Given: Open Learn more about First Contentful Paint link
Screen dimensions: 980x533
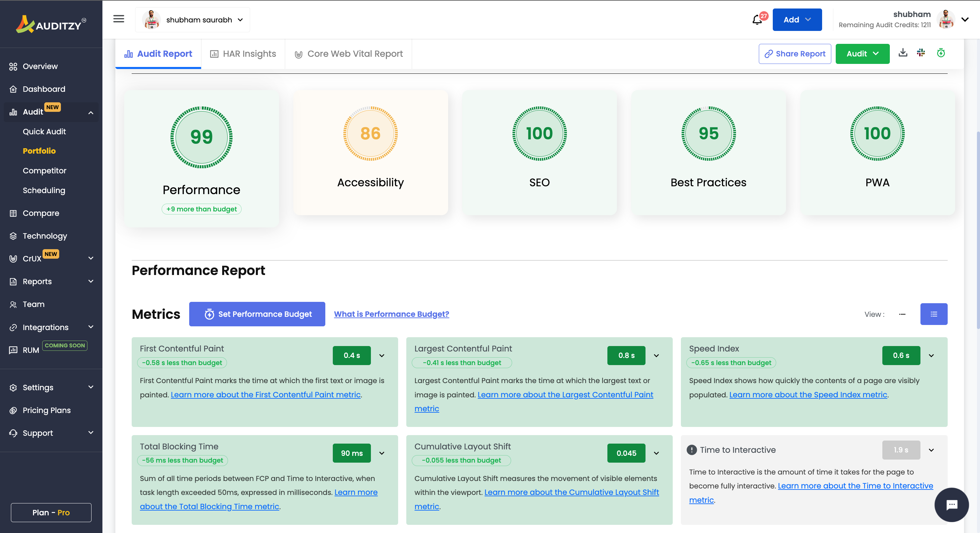Looking at the screenshot, I should pyautogui.click(x=265, y=395).
